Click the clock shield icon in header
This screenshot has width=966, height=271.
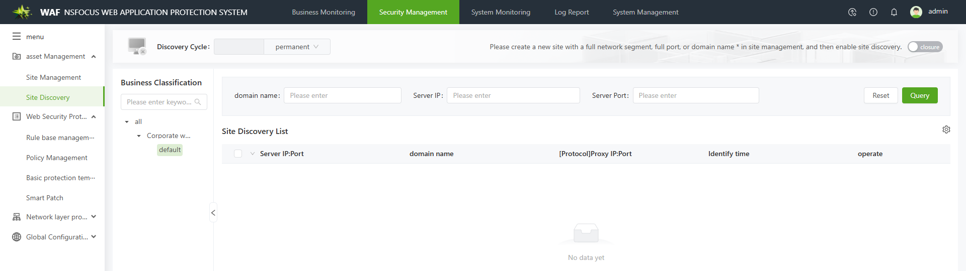pos(852,12)
